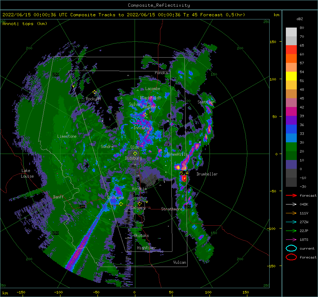Select the 5.4 storm top annotation
This screenshot has height=297, width=318.
(184, 173)
